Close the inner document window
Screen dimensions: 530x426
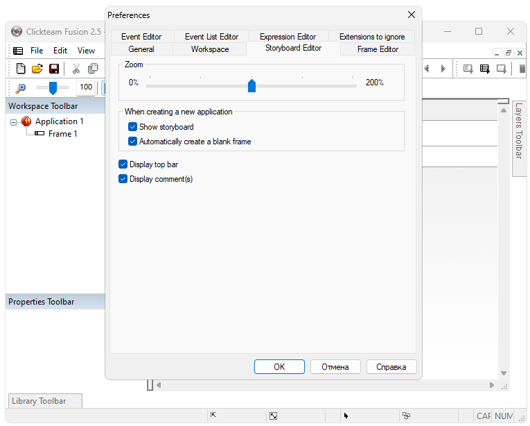(x=520, y=53)
